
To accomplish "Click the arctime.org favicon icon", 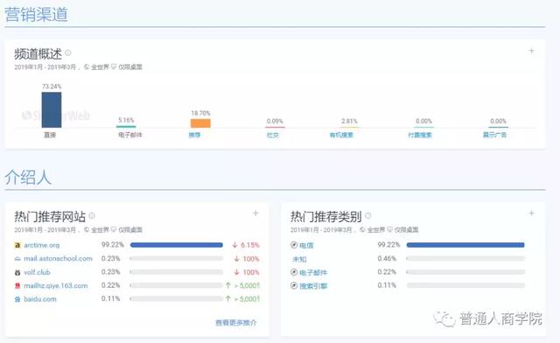I will click(x=17, y=245).
